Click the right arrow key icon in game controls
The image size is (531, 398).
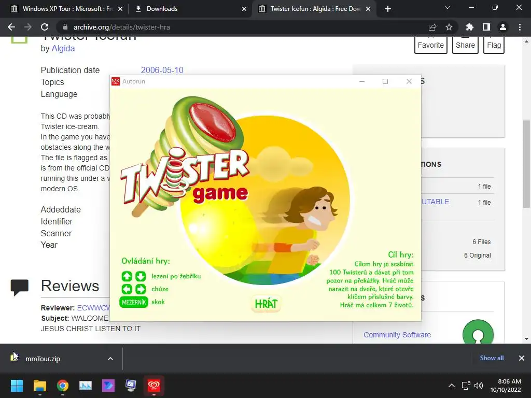click(141, 289)
